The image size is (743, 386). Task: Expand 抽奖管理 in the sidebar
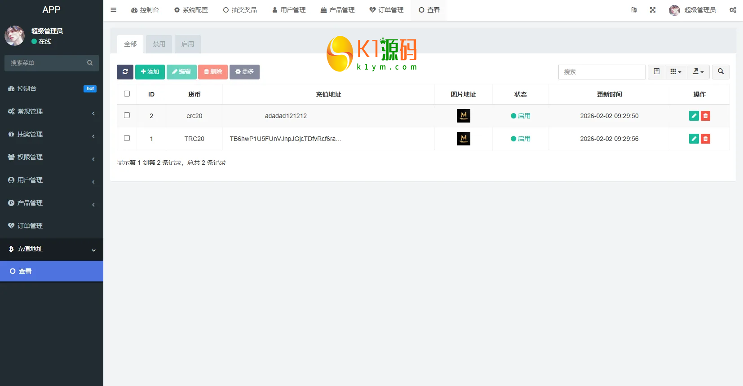point(52,134)
